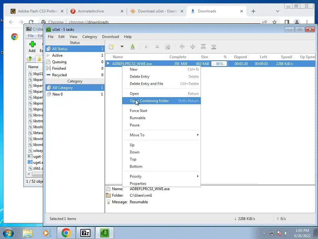318x239 pixels.
Task: Open the File menu in uGet
Action: 51,37
